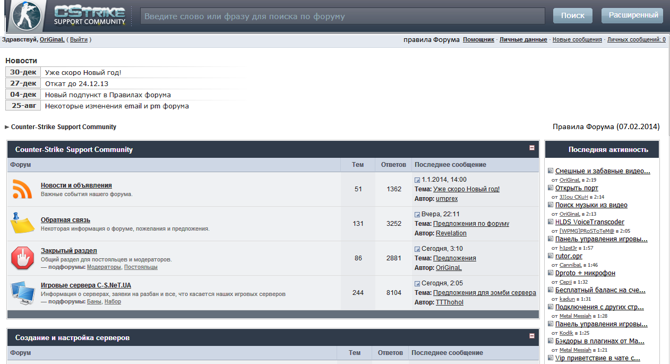Open the Новые сообщения menu link
The height and width of the screenshot is (364, 670).
577,39
